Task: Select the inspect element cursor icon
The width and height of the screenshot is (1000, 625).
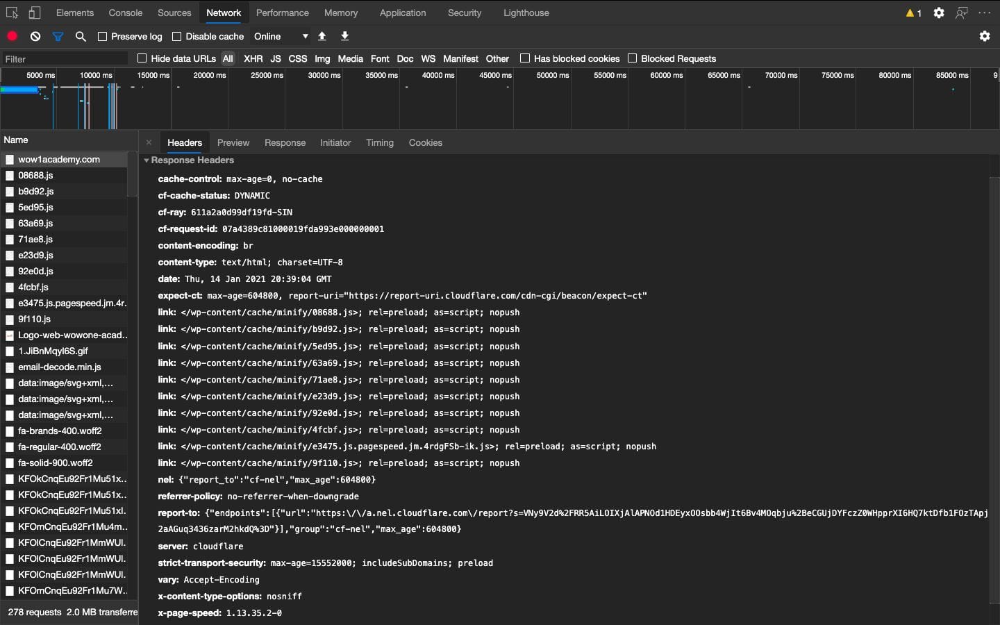Action: [x=11, y=12]
